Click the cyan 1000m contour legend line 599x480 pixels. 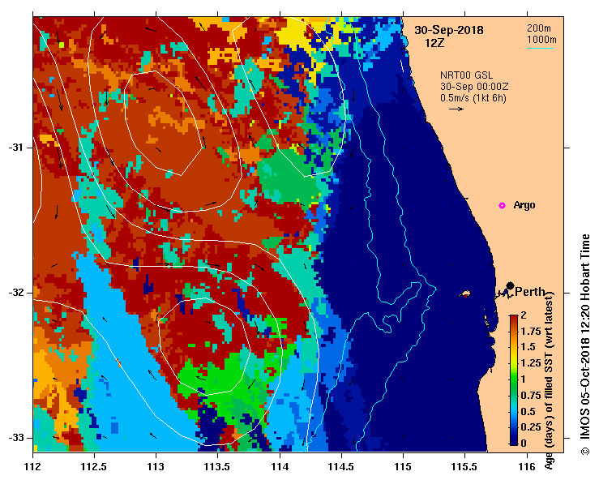pos(540,48)
